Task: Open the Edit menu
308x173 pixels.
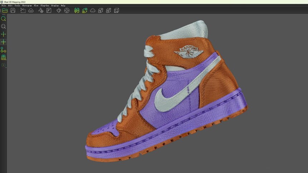Action: tap(10, 6)
